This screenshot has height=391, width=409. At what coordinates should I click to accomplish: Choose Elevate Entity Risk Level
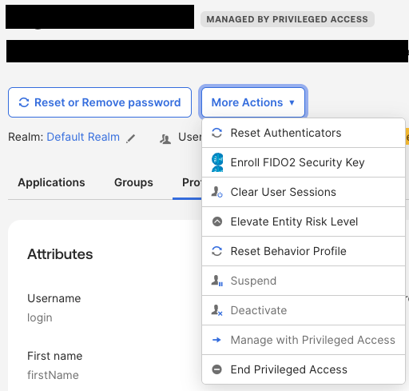[304, 221]
